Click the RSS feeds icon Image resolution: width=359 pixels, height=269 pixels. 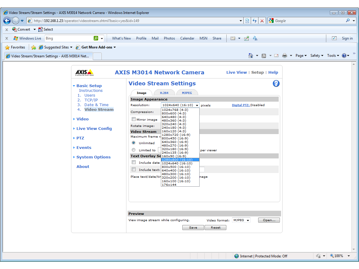click(x=264, y=56)
